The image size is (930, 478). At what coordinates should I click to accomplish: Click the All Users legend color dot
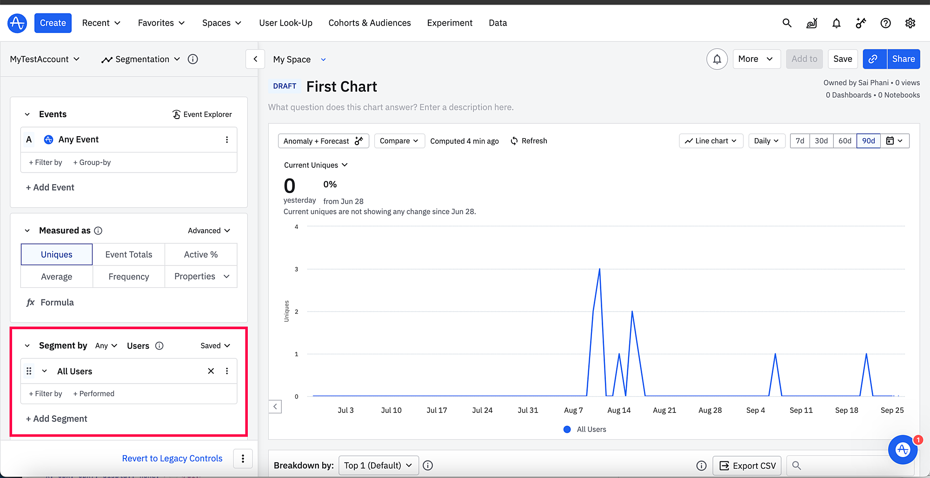[567, 430]
